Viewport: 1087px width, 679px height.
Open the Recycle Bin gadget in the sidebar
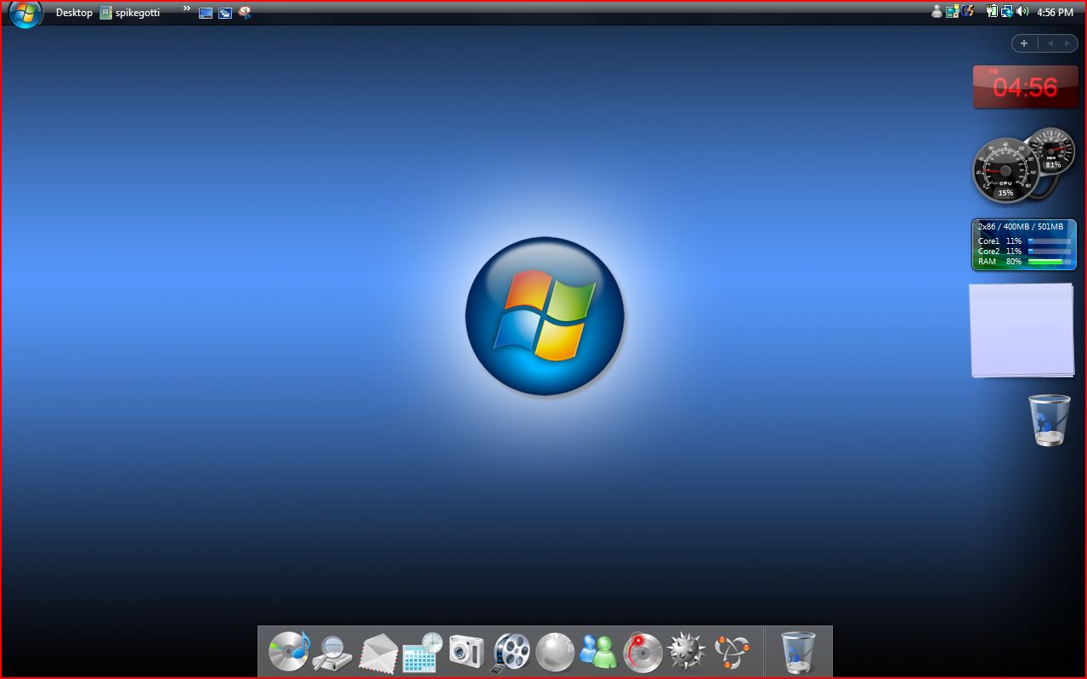click(1050, 420)
